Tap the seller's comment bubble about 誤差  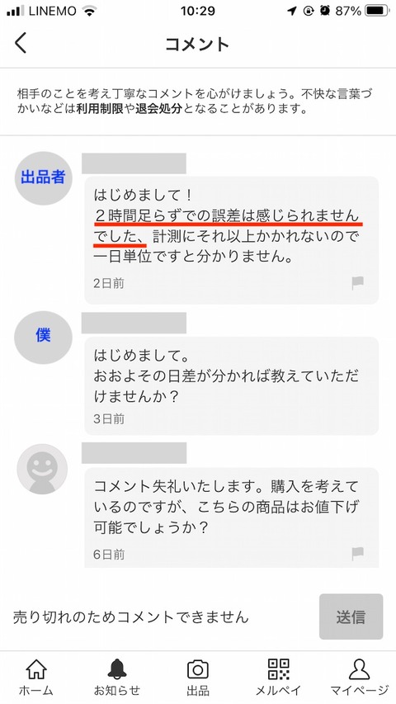point(232,240)
